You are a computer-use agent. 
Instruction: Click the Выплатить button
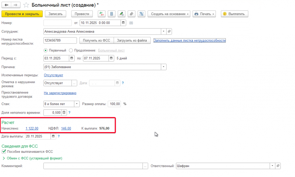click(235, 14)
